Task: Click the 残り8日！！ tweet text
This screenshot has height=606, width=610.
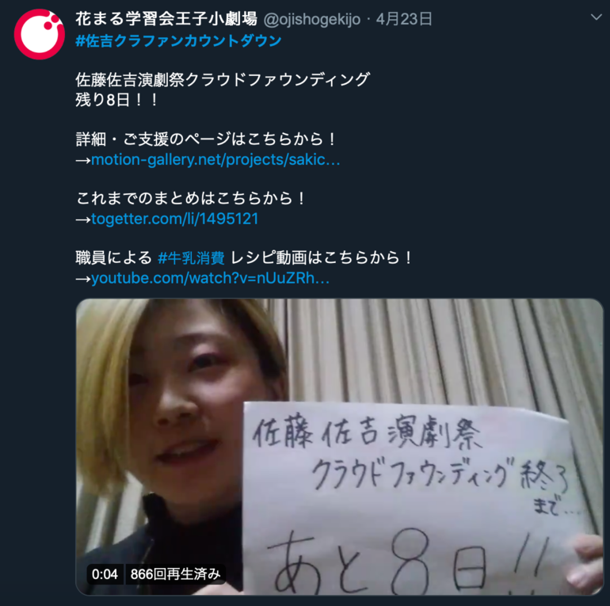Action: point(117,100)
